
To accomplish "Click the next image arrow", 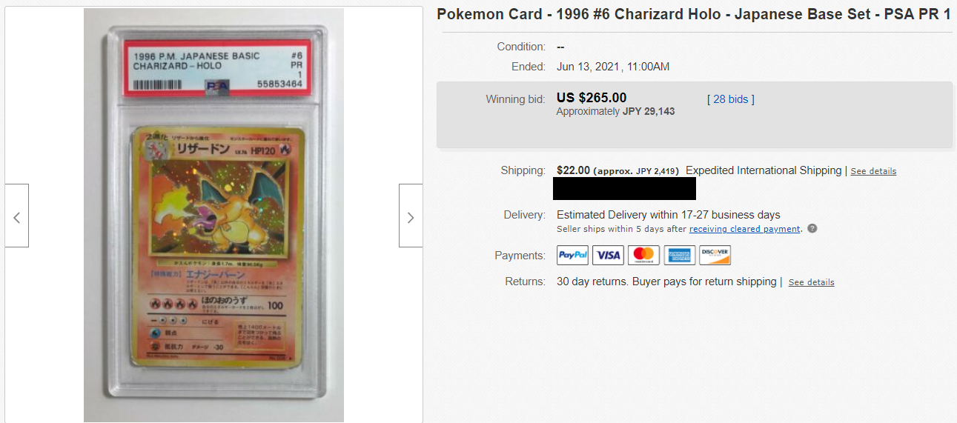I will tap(411, 216).
